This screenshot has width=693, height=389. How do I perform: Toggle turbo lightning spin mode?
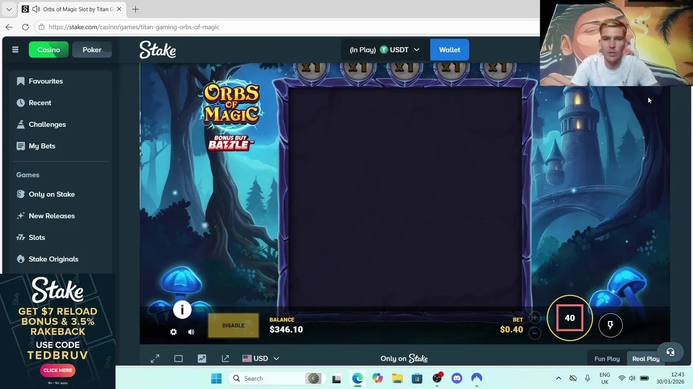pos(610,325)
